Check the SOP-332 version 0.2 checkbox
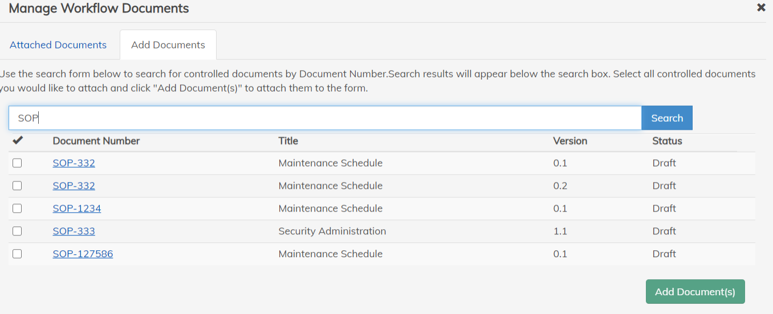Image resolution: width=773 pixels, height=314 pixels. [x=17, y=186]
